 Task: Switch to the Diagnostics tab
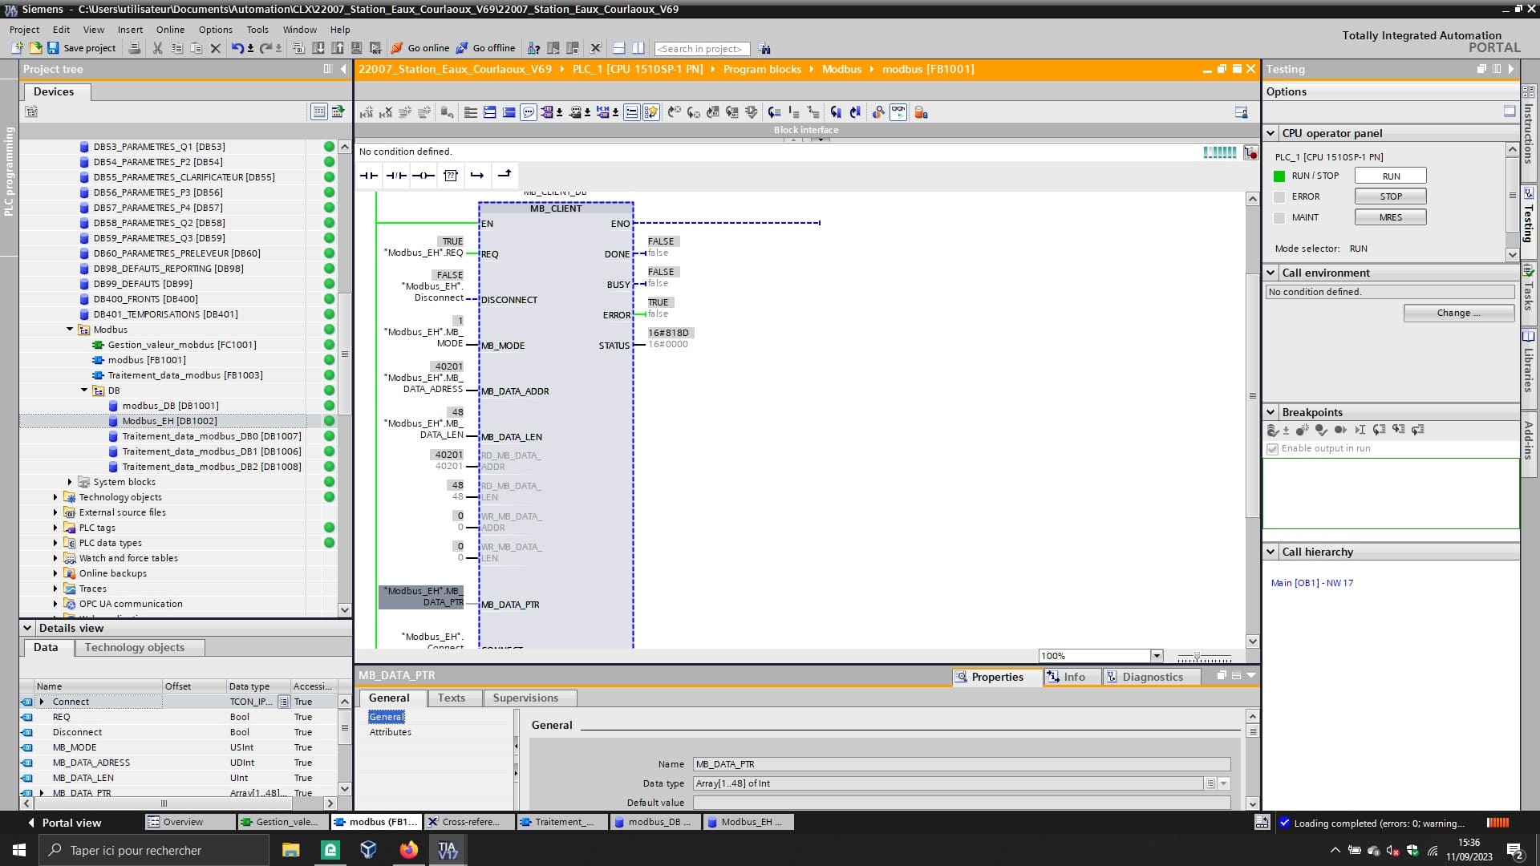click(x=1152, y=677)
